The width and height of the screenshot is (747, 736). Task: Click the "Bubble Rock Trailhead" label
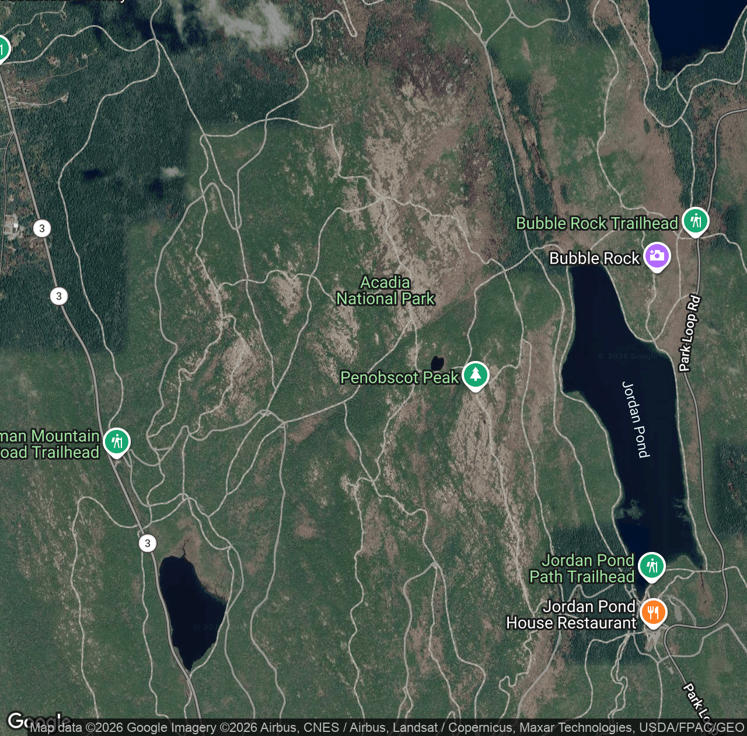coord(597,223)
